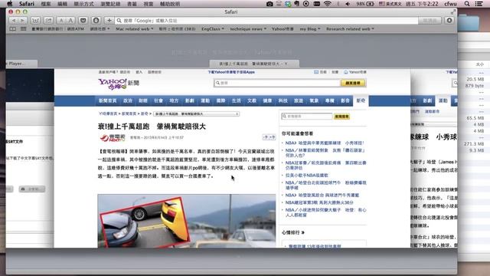Click the input method flag in menu bar
Image resolution: width=490 pixels, height=276 pixels.
[382, 4]
